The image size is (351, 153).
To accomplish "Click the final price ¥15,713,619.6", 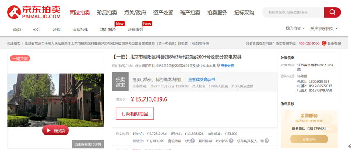I will [149, 99].
